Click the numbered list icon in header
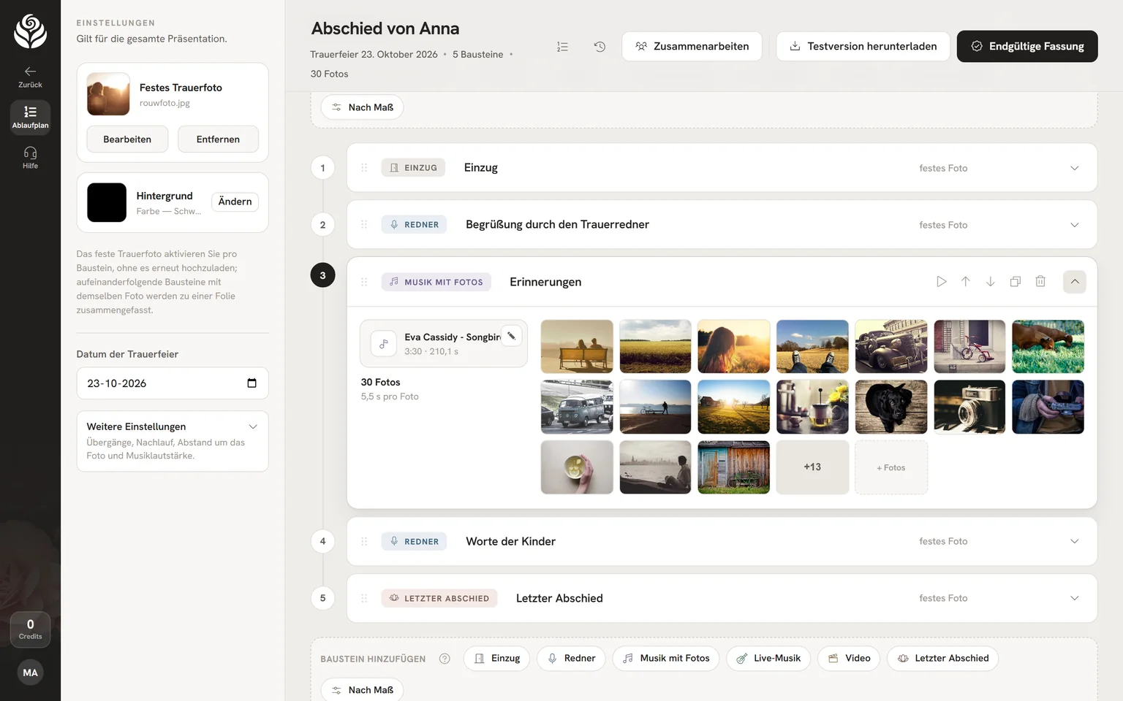Image resolution: width=1123 pixels, height=701 pixels. click(x=562, y=47)
